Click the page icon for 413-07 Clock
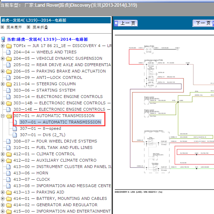The height and width of the screenshot is (214, 214). (8, 179)
